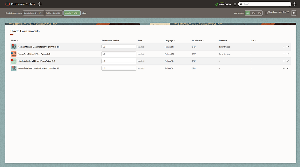The width and height of the screenshot is (300, 167).
Task: Open more options for TensorFlow 2.16 row
Action: click(x=283, y=54)
